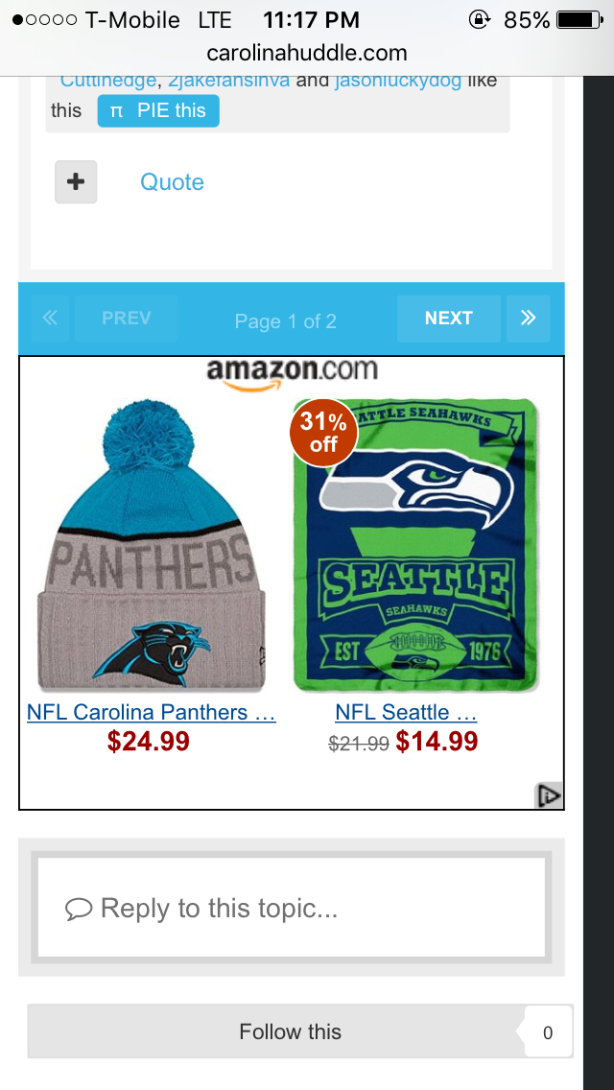Open AdChoices icon in the ad corner

click(x=549, y=796)
